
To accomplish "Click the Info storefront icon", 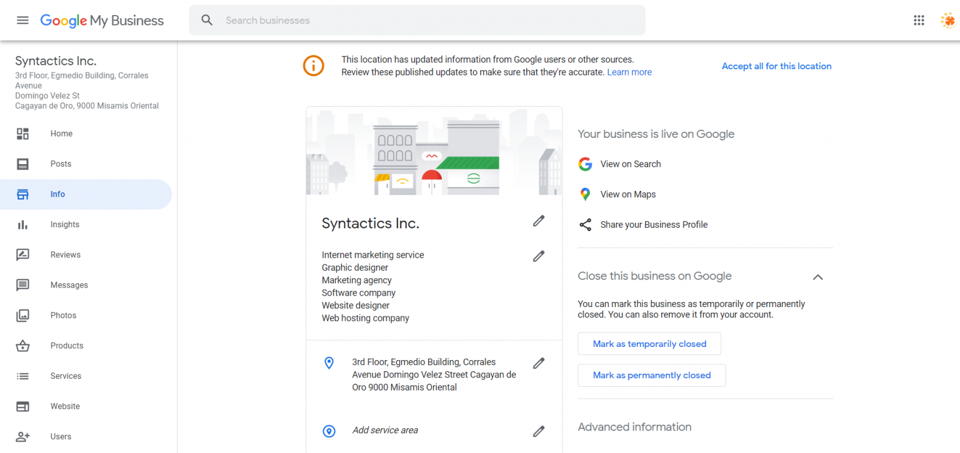I will pyautogui.click(x=22, y=194).
